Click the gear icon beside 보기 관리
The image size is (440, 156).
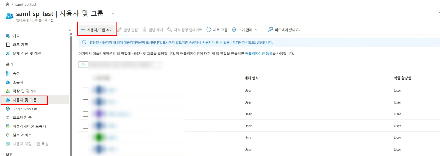pyautogui.click(x=234, y=30)
